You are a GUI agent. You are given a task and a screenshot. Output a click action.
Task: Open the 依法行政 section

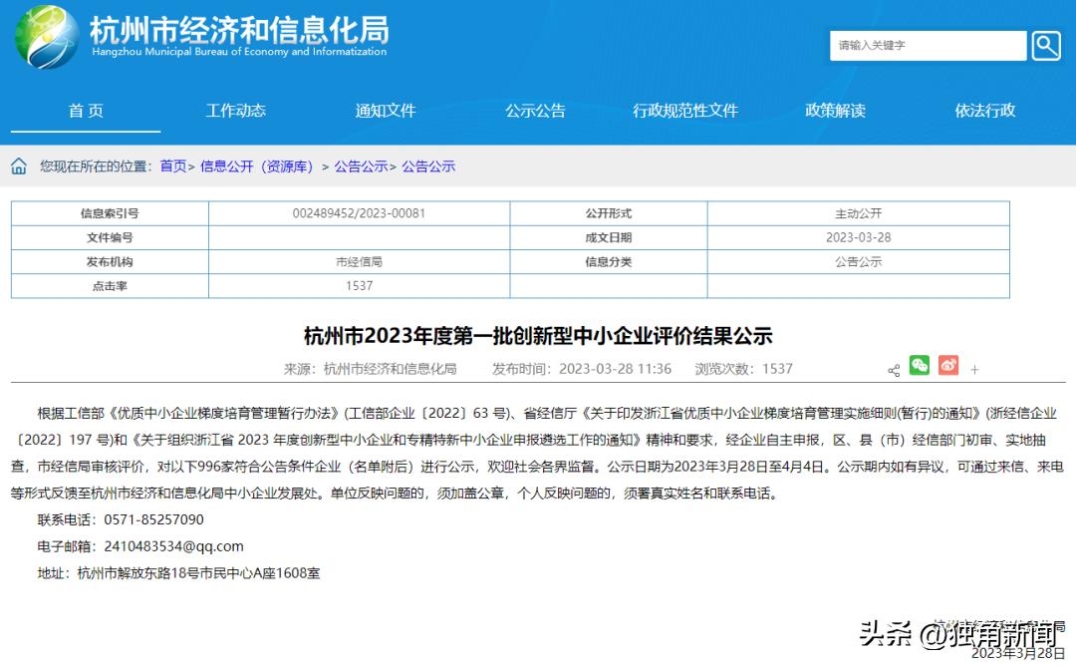coord(982,111)
